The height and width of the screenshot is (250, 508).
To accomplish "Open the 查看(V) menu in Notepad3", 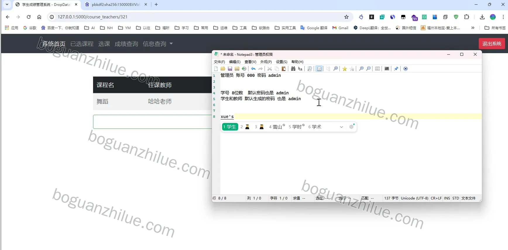I will pos(250,62).
